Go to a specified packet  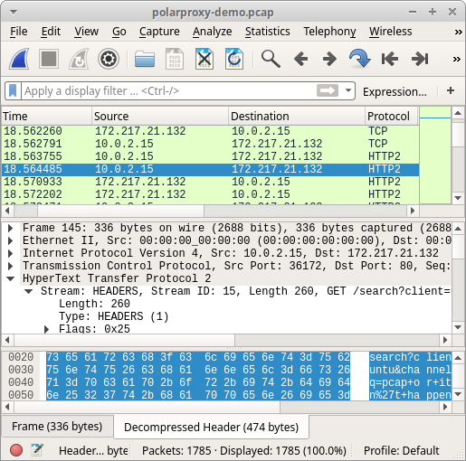[360, 59]
